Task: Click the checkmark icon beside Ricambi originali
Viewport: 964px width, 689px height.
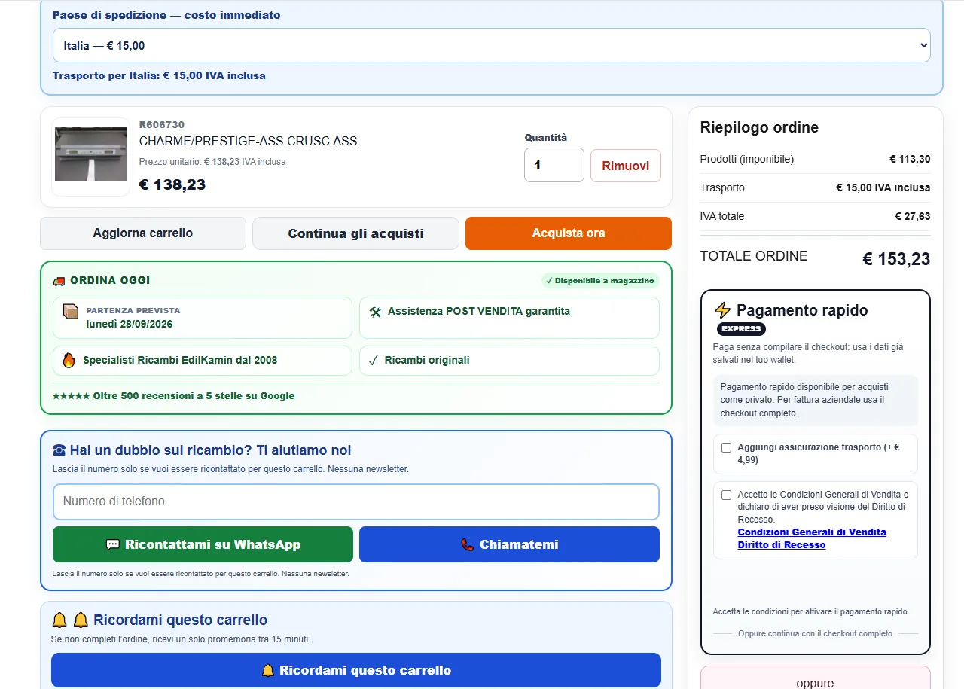Action: click(373, 360)
